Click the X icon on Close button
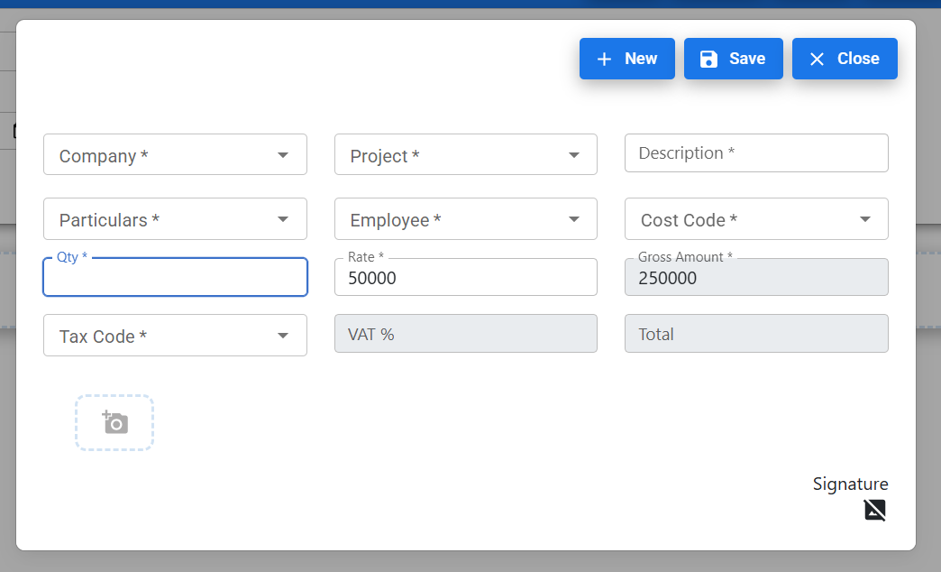The image size is (941, 572). coord(817,59)
